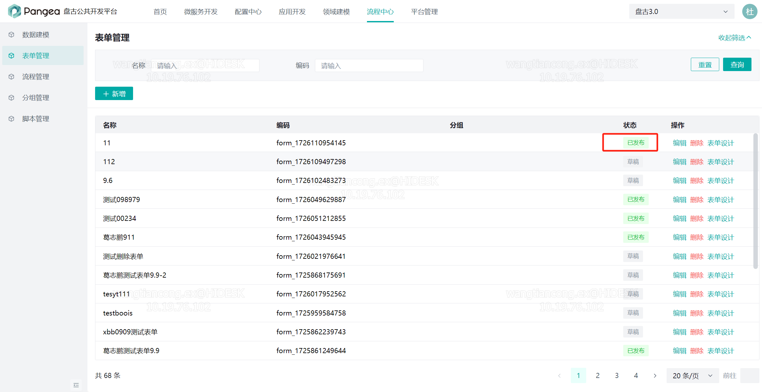Open the 20 条/页 page size dropdown

[x=692, y=375]
